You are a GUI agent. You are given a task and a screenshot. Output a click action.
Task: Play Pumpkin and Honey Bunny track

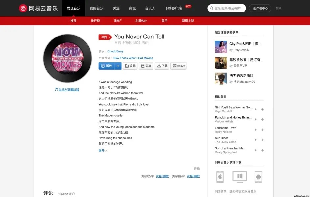(x=256, y=119)
